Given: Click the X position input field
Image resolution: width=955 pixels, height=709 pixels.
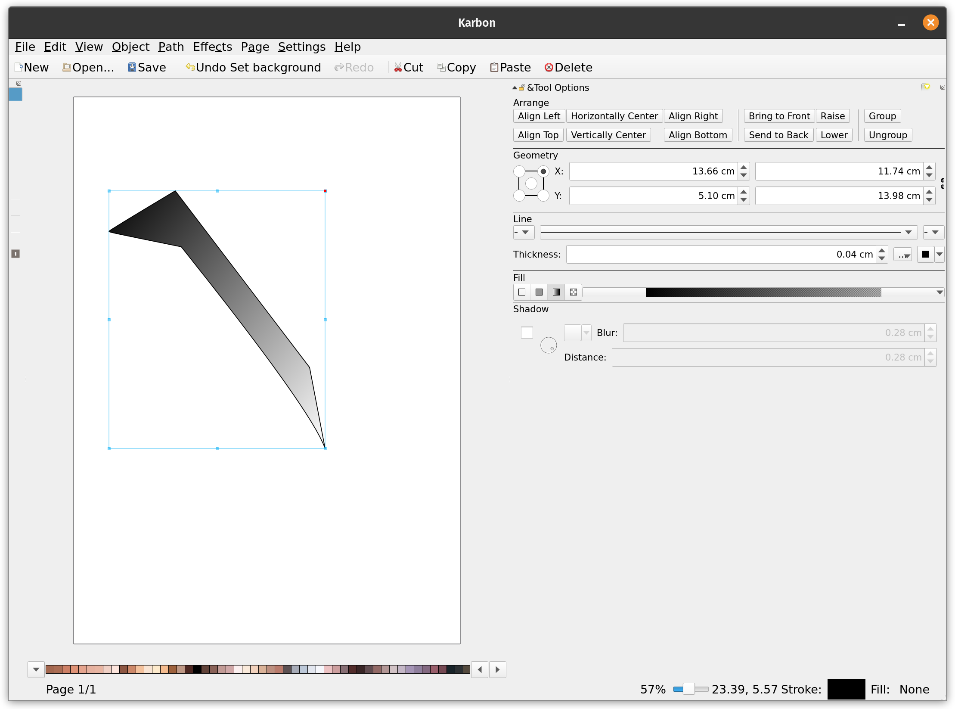Looking at the screenshot, I should 654,171.
